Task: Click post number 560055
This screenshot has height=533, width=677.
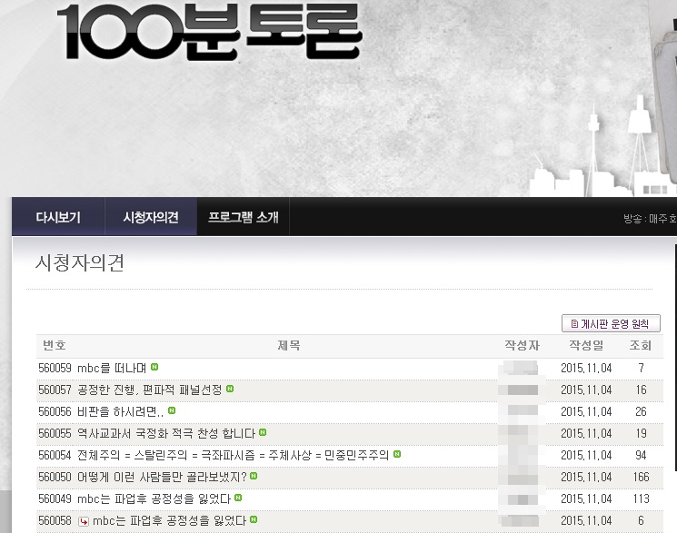Action: pos(55,433)
